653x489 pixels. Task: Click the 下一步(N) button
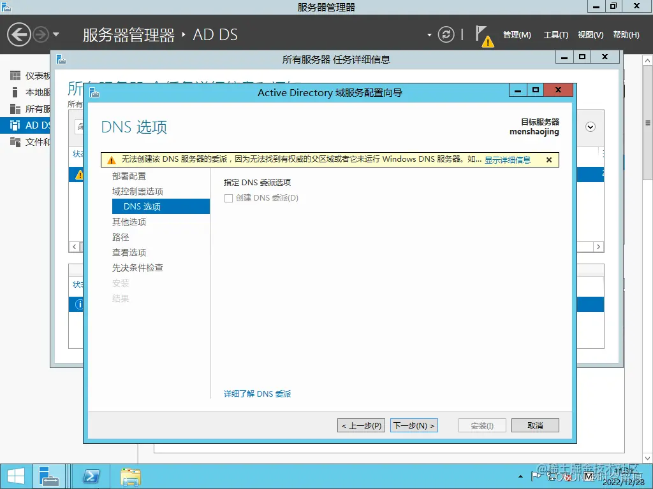pos(414,425)
